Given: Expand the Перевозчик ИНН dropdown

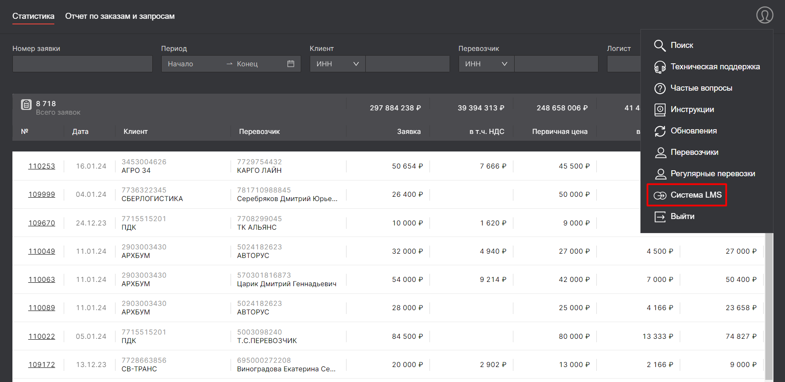Looking at the screenshot, I should point(486,64).
